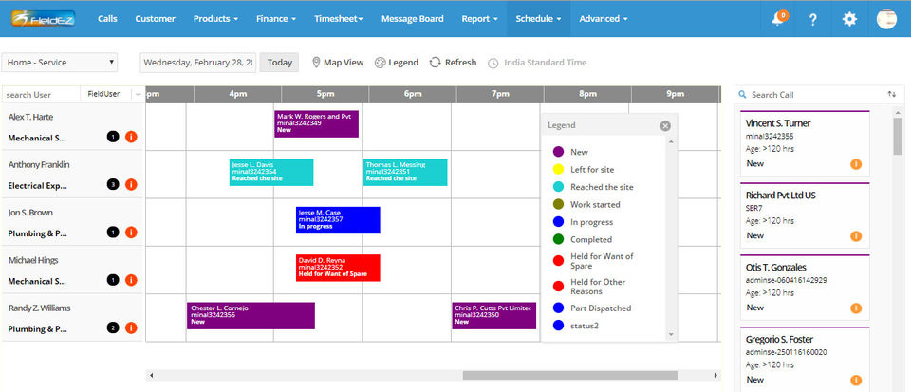
Task: Open the Home - Service dropdown
Action: (x=60, y=63)
